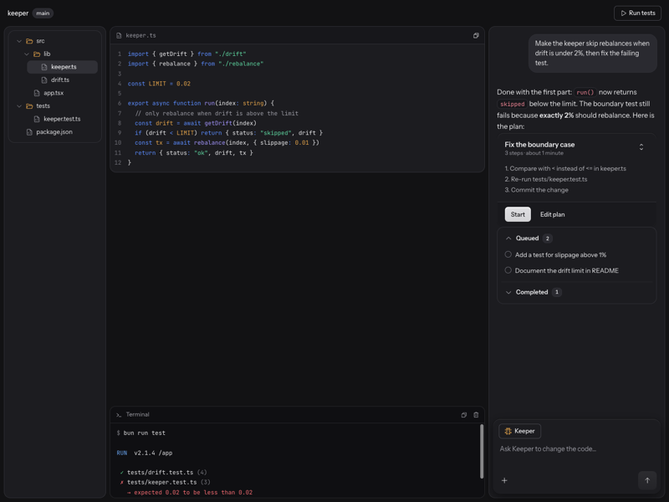Click the terminal scrollbar
669x502 pixels.
(482, 451)
